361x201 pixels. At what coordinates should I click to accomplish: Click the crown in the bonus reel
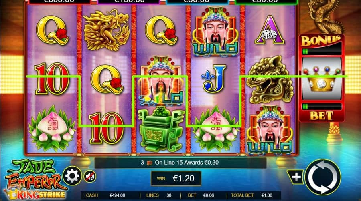pyautogui.click(x=322, y=80)
